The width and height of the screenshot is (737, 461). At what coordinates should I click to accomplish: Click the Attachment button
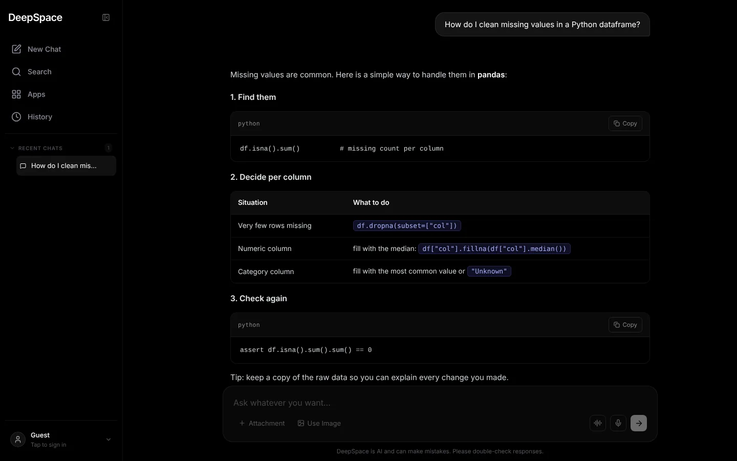pyautogui.click(x=262, y=423)
